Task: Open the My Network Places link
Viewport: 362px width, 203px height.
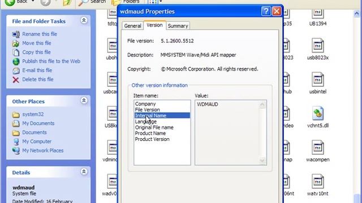Action: coord(43,151)
